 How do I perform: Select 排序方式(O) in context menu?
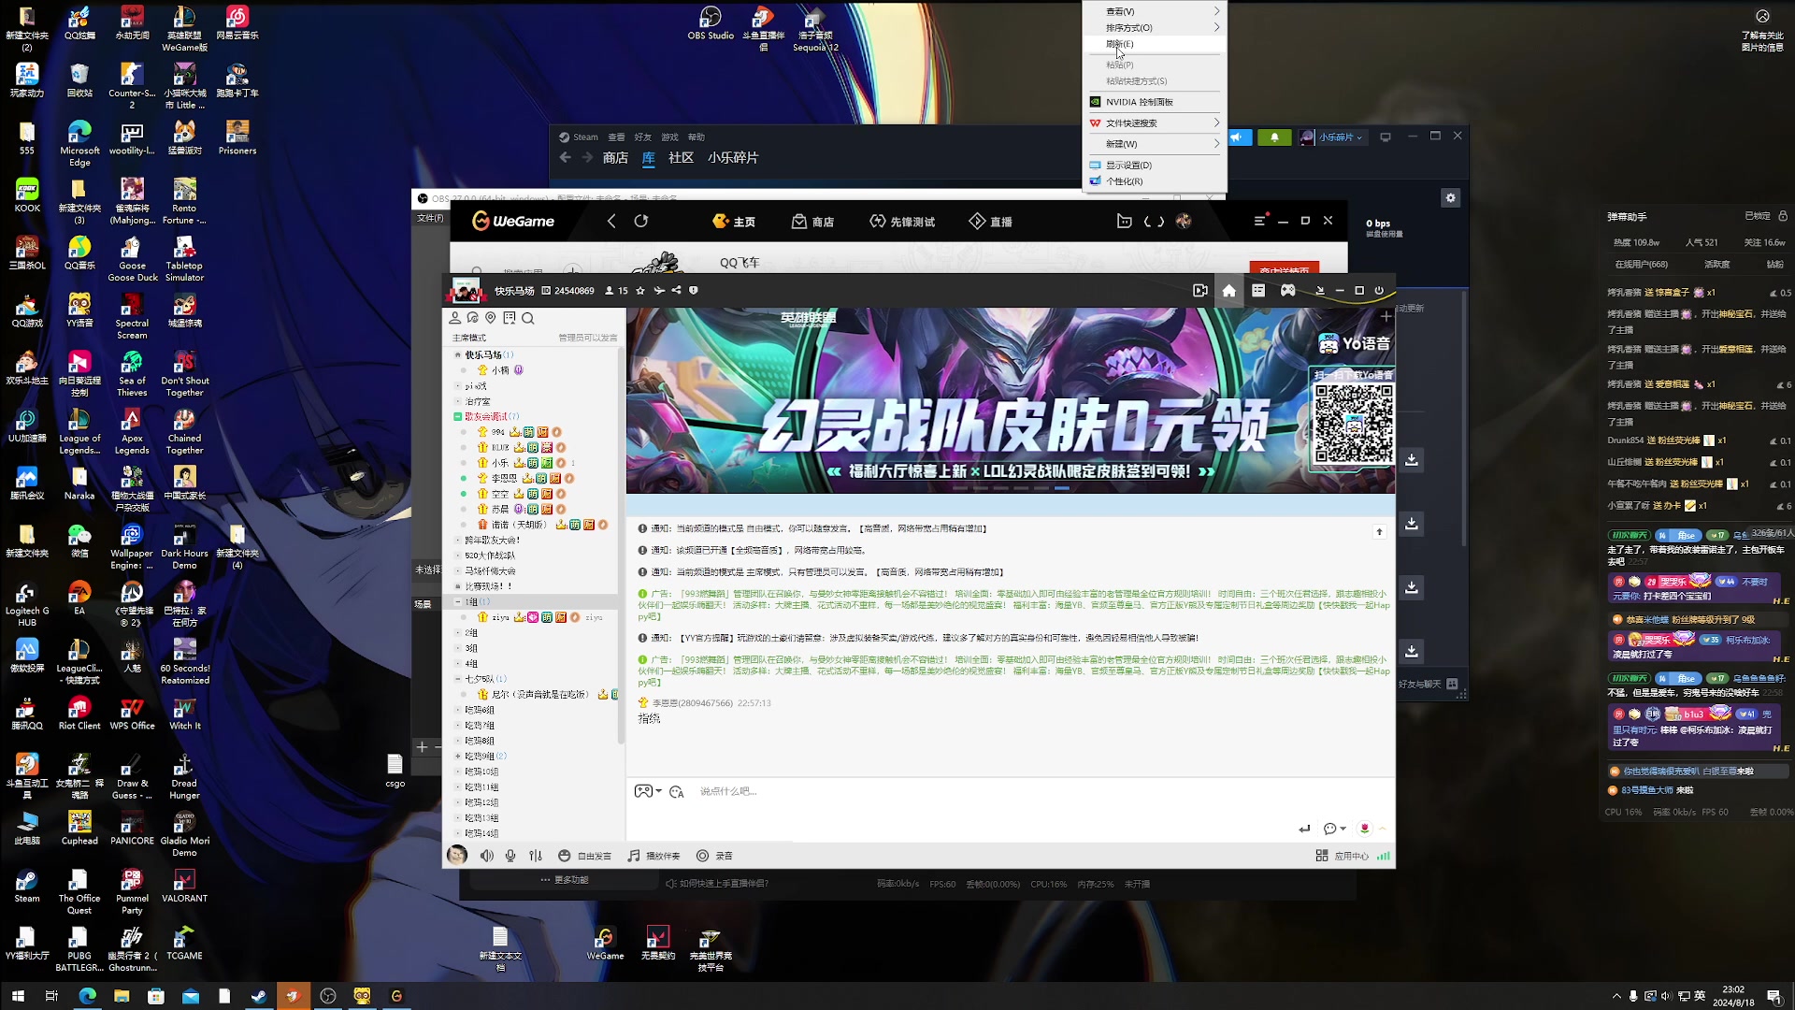pos(1156,27)
